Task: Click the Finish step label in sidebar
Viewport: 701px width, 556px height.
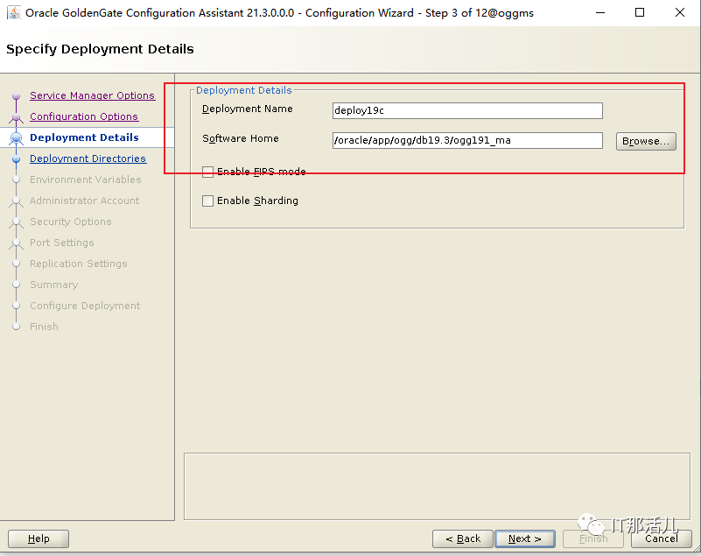Action: pyautogui.click(x=44, y=327)
